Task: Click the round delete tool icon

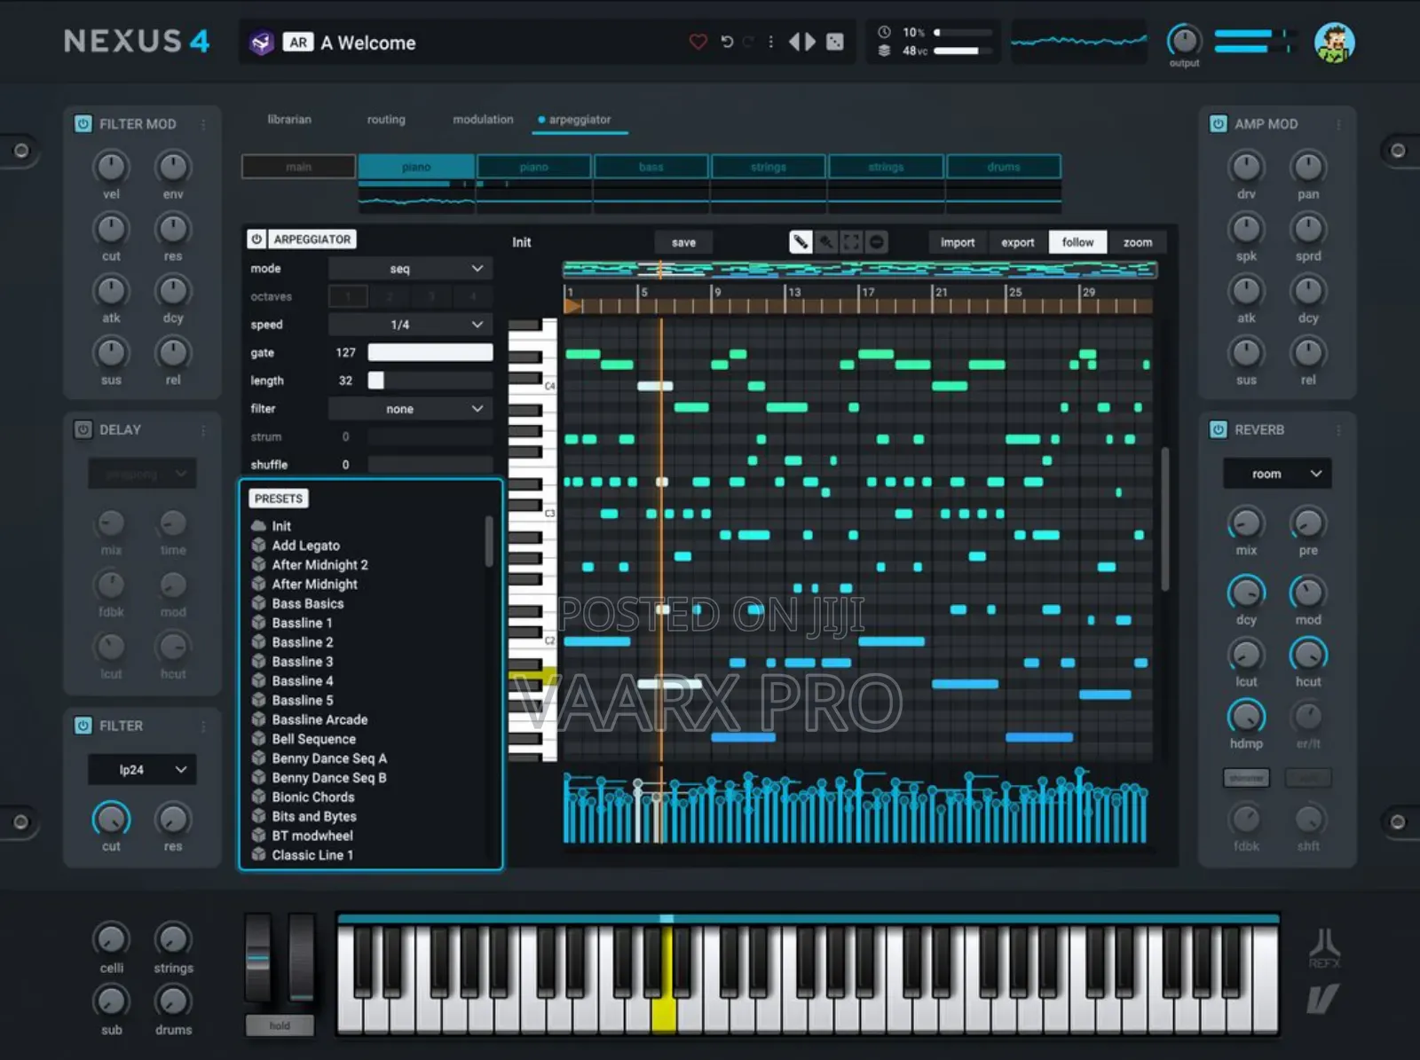Action: click(876, 241)
